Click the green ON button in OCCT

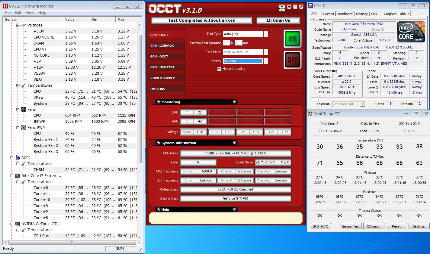point(292,39)
